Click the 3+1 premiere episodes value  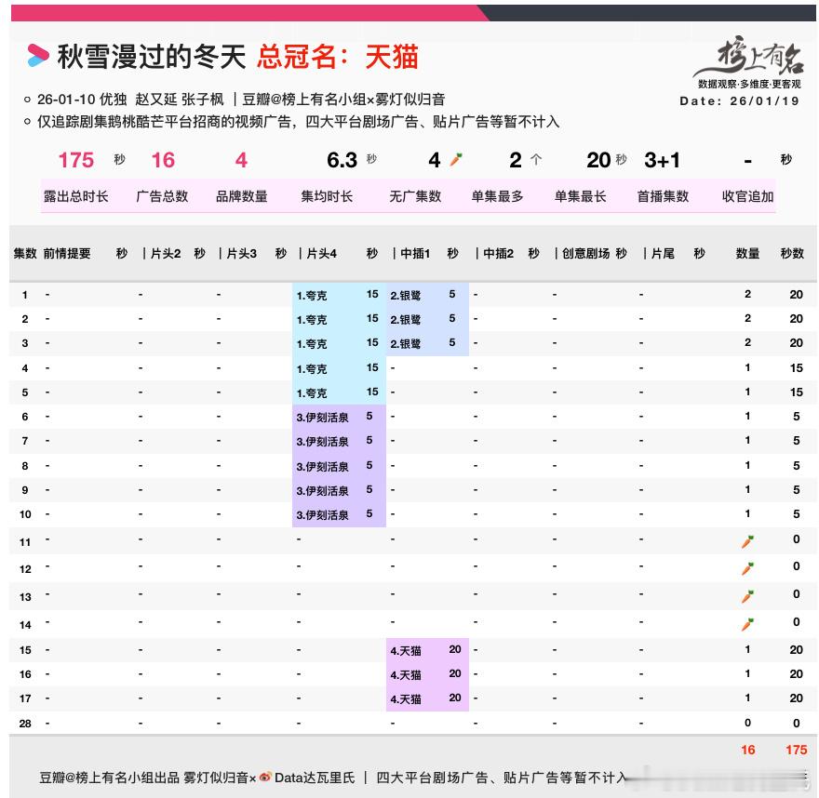click(x=663, y=160)
